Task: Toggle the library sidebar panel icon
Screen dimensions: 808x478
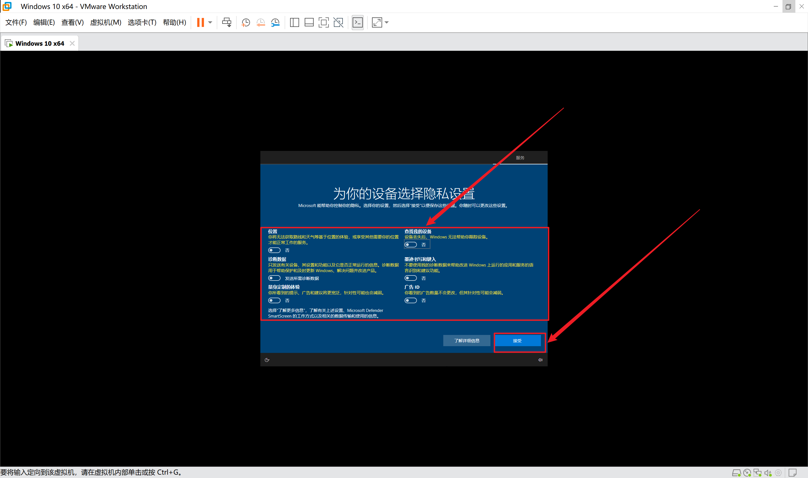Action: (294, 22)
